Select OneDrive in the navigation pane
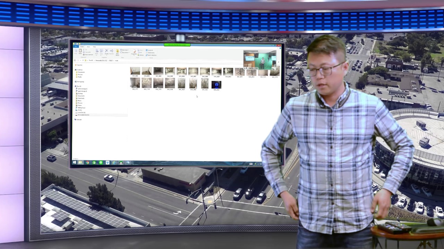 (79, 70)
